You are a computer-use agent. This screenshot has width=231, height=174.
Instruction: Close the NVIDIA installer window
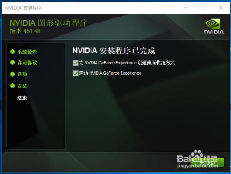pyautogui.click(x=221, y=8)
